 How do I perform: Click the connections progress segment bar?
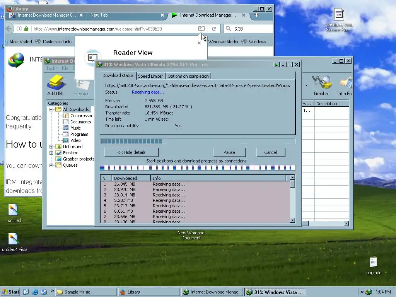click(198, 167)
